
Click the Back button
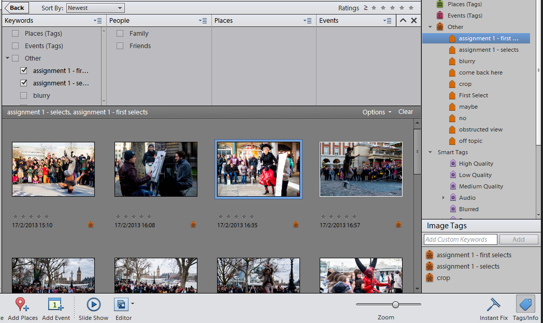(x=16, y=8)
